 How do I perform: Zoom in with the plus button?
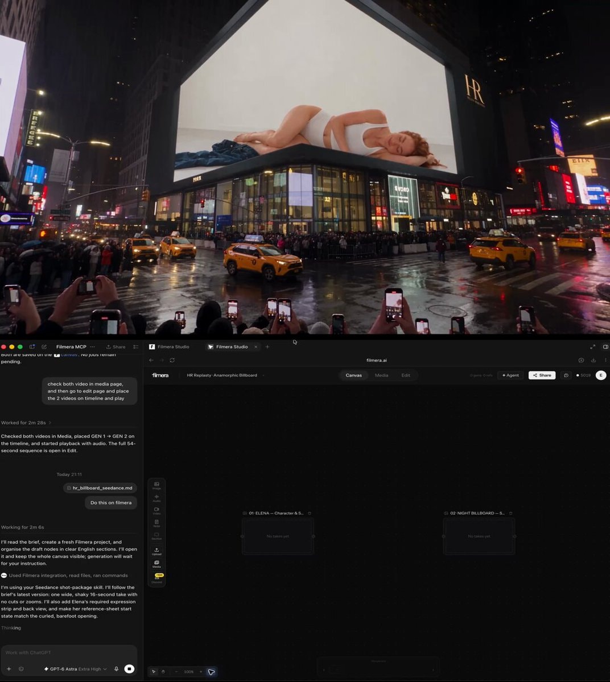[x=200, y=672]
